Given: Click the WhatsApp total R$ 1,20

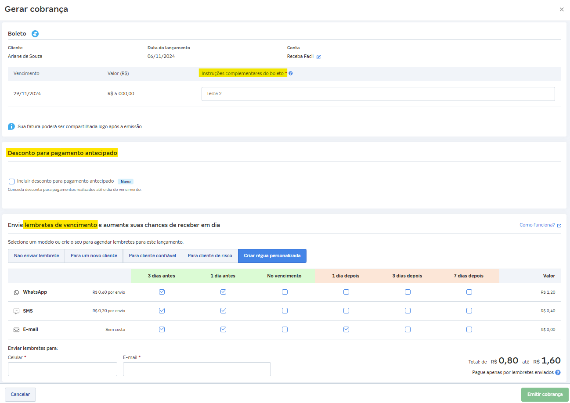Looking at the screenshot, I should 548,292.
